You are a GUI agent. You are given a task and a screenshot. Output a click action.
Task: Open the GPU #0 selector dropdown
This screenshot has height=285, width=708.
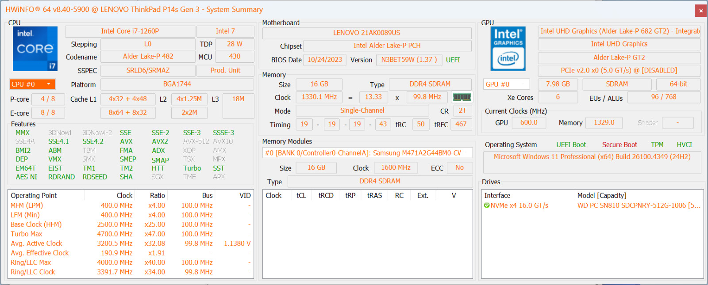[507, 84]
